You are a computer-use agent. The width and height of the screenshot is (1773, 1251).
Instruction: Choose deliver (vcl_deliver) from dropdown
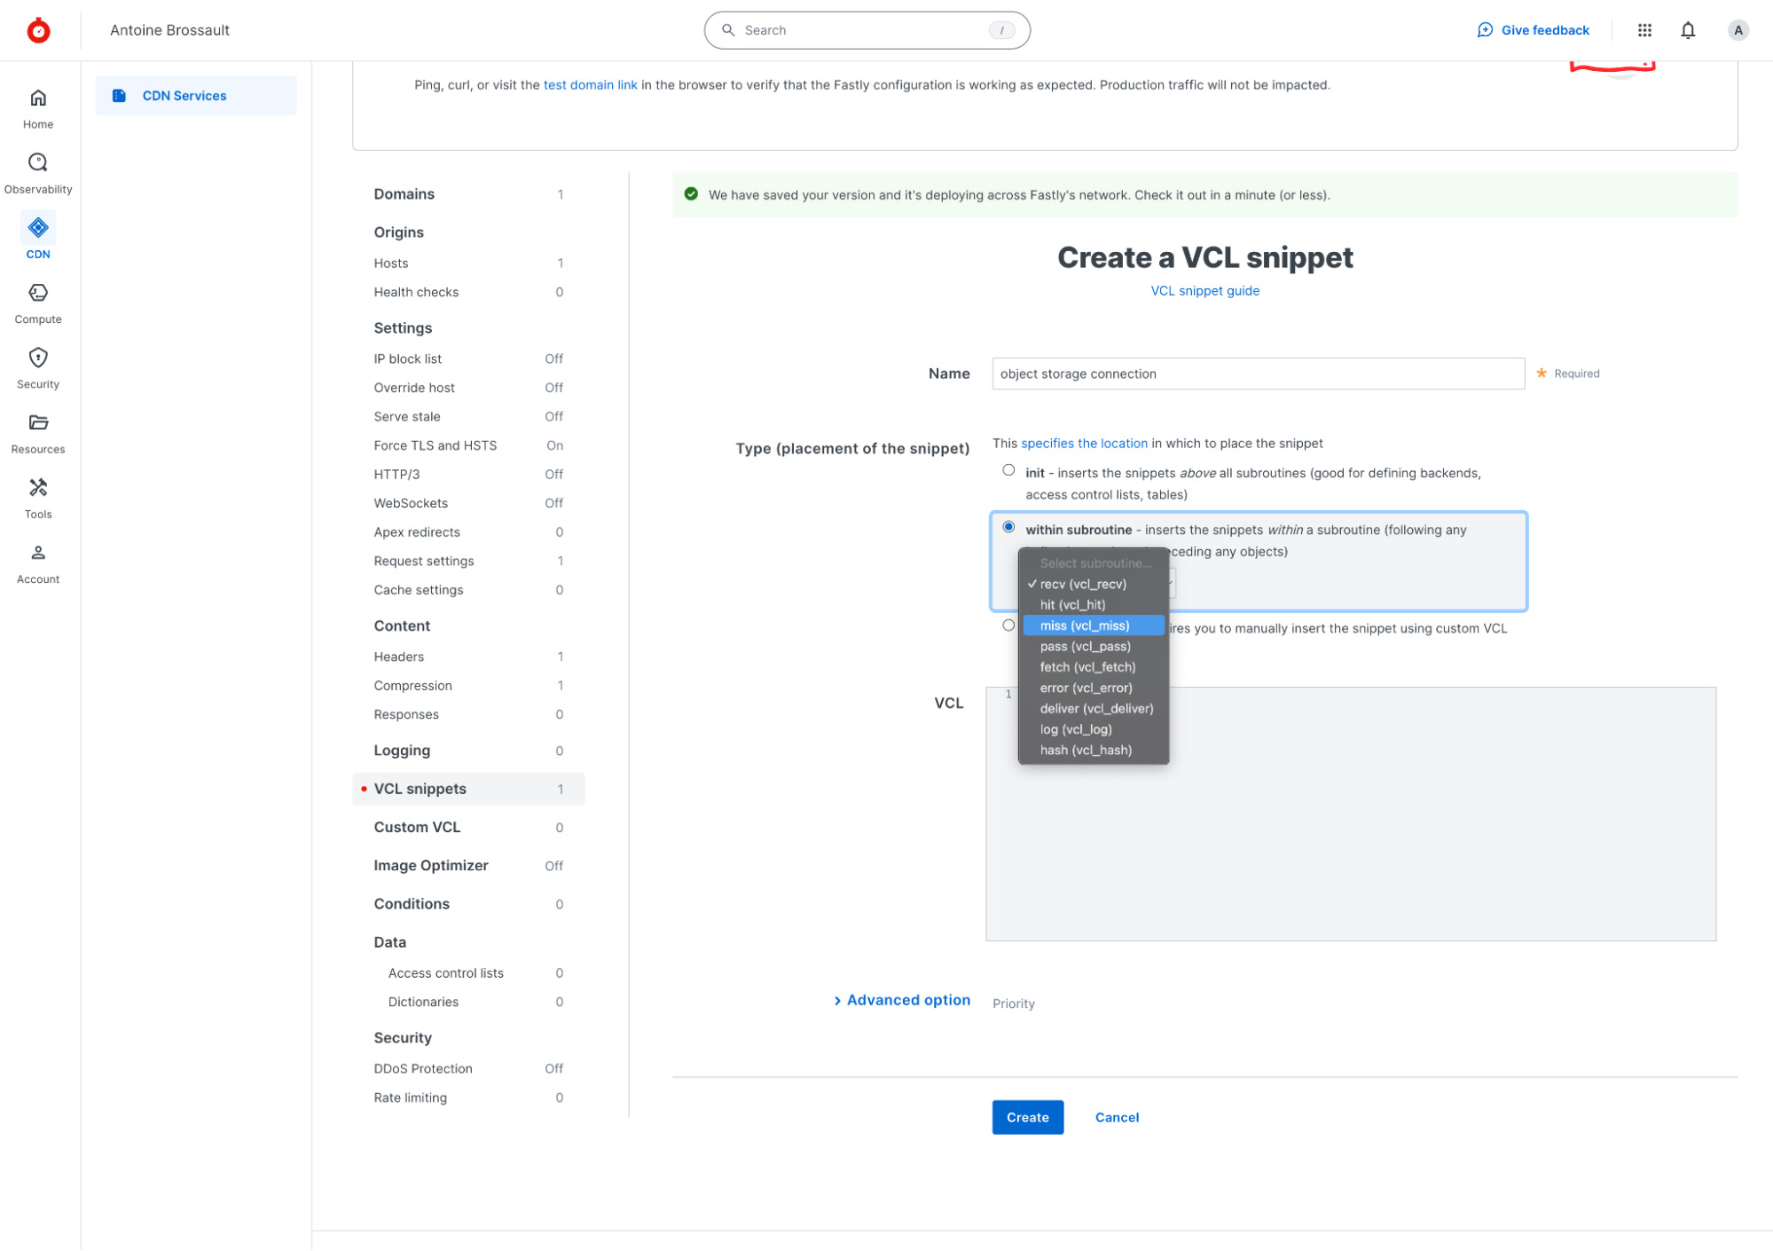(x=1094, y=709)
